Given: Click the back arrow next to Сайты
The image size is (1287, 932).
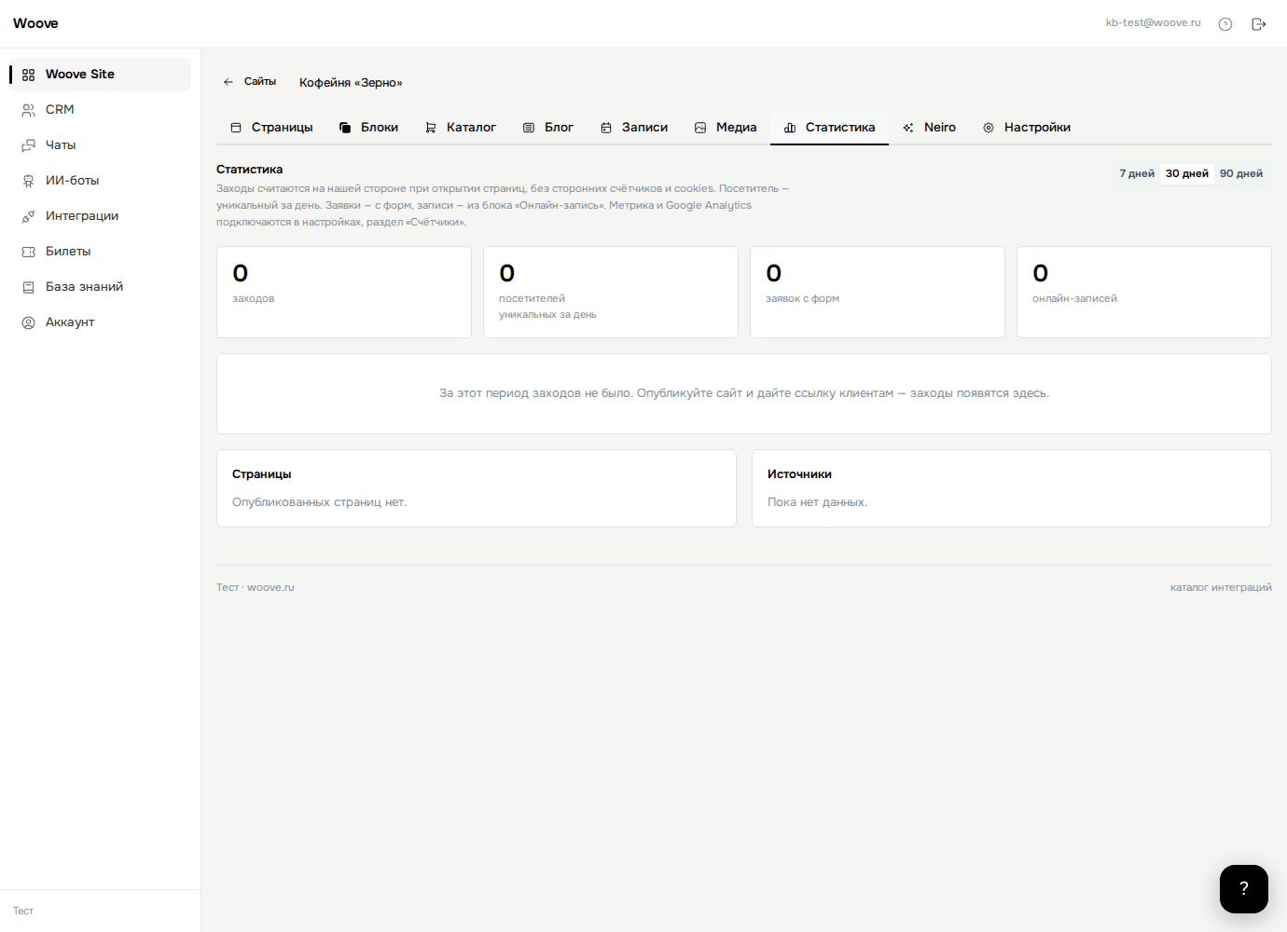Looking at the screenshot, I should pyautogui.click(x=228, y=82).
